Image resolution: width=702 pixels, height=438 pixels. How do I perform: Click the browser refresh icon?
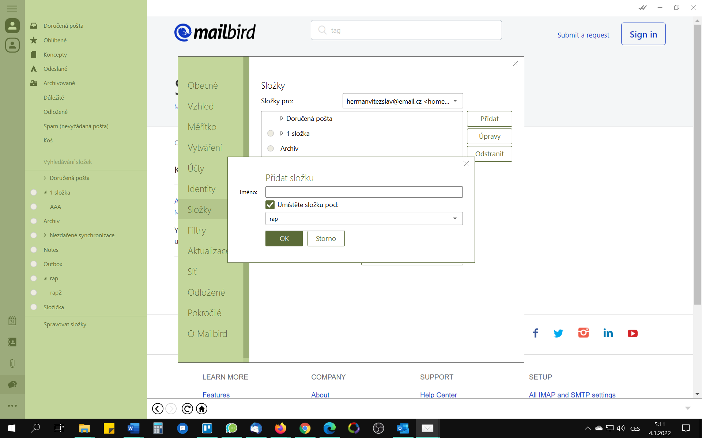point(187,408)
